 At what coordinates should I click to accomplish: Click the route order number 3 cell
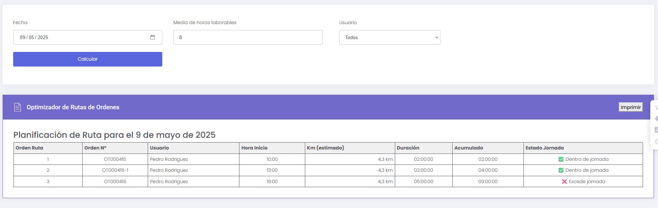click(48, 182)
